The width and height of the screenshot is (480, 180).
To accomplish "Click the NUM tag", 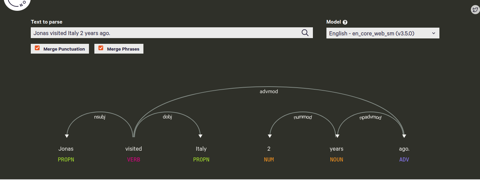I will coord(269,159).
